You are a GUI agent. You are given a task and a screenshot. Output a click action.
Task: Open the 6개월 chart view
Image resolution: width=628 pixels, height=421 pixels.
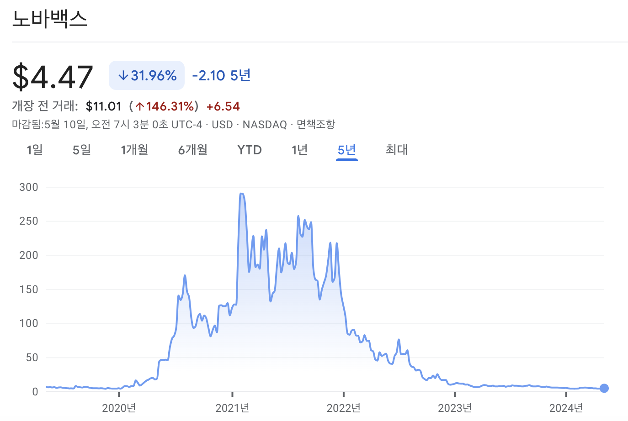(192, 150)
